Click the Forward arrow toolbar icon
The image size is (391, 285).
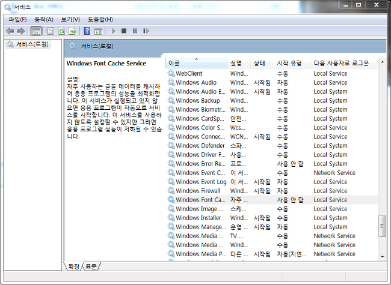(20, 31)
